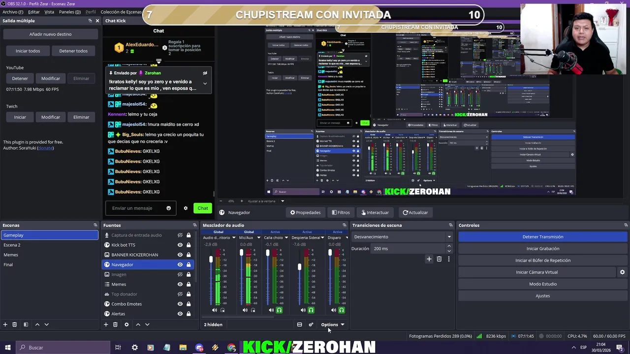Add a transition with plus icon
The width and height of the screenshot is (630, 354).
[x=429, y=259]
